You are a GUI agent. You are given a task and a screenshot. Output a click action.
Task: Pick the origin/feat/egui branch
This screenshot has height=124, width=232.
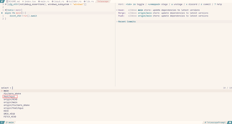(x=13, y=108)
